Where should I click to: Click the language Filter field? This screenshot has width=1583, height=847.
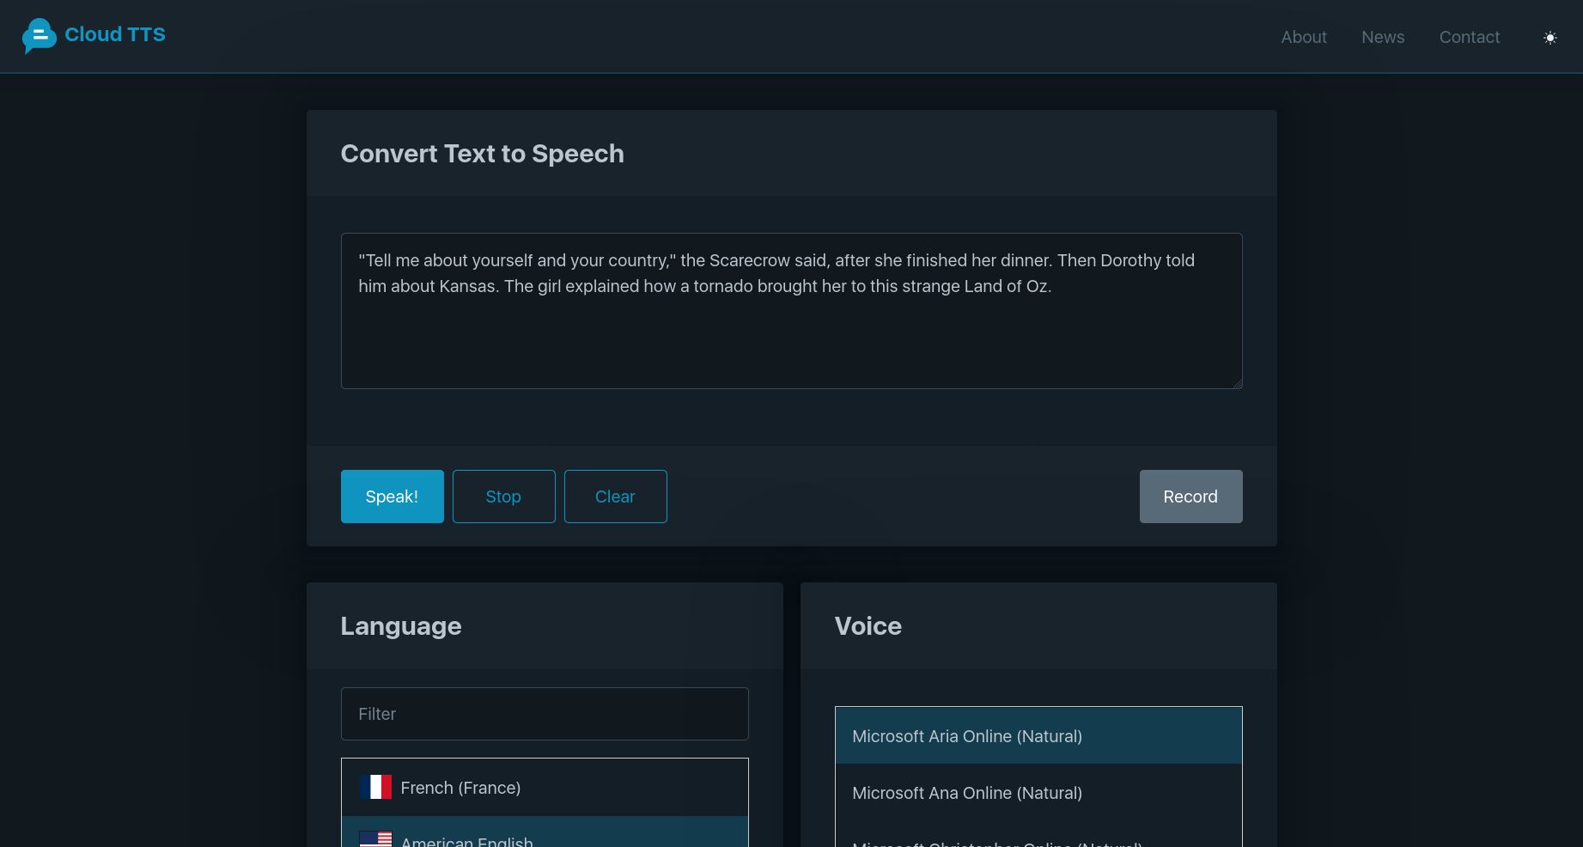point(544,713)
